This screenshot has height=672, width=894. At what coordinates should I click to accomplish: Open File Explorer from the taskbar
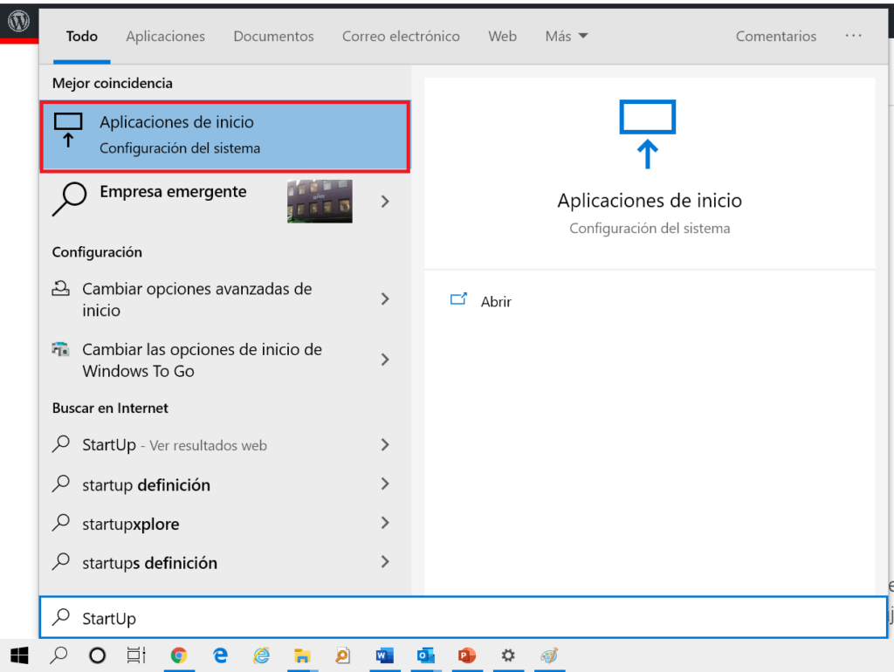point(302,655)
